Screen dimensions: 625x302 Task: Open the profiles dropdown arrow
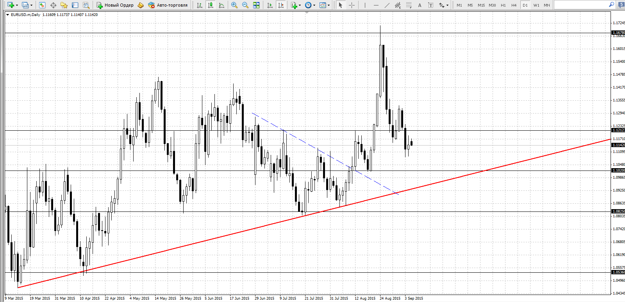click(32, 5)
